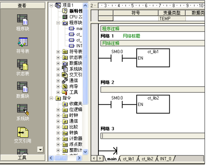Switch to the ct_lib1 tab
The height and width of the screenshot is (165, 206).
point(128,159)
